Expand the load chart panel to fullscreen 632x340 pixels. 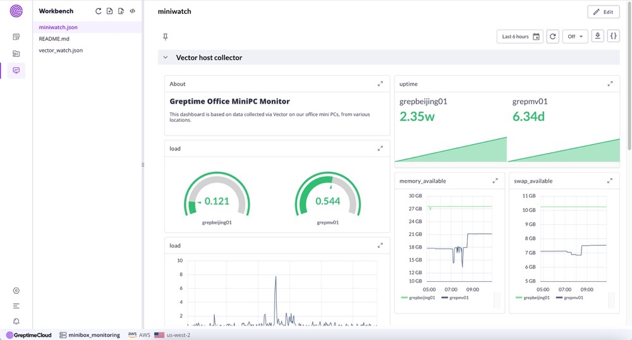[380, 245]
